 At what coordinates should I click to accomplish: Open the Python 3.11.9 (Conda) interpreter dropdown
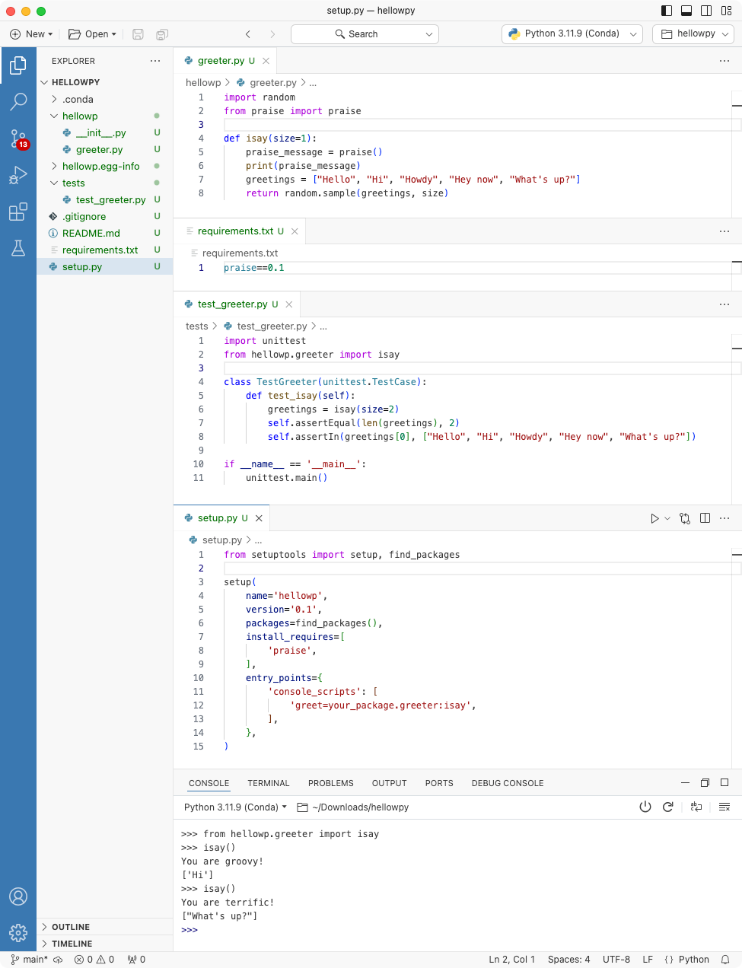pyautogui.click(x=572, y=33)
